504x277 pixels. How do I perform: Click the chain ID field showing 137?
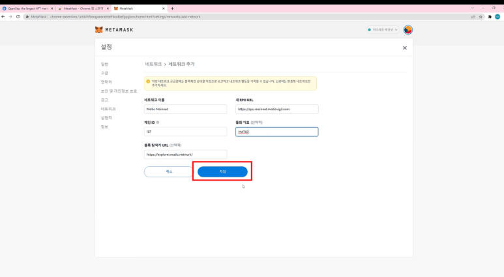[185, 132]
